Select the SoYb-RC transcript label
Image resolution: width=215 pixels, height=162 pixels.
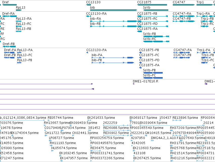click(x=150, y=39)
